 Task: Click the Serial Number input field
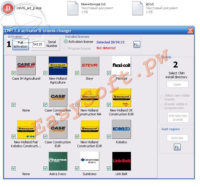coord(39,44)
